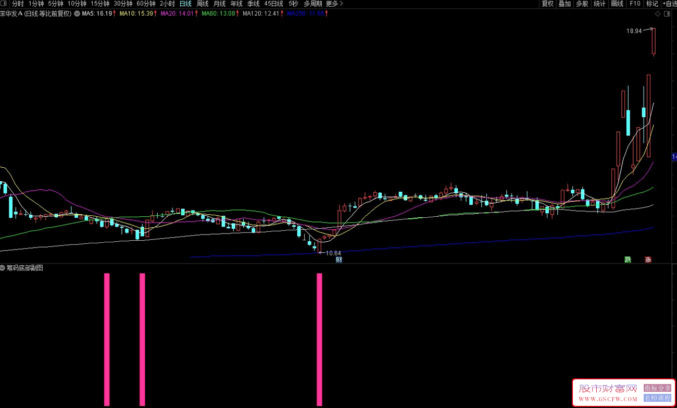
Task: Select the 30分钟 period tab
Action: click(123, 4)
